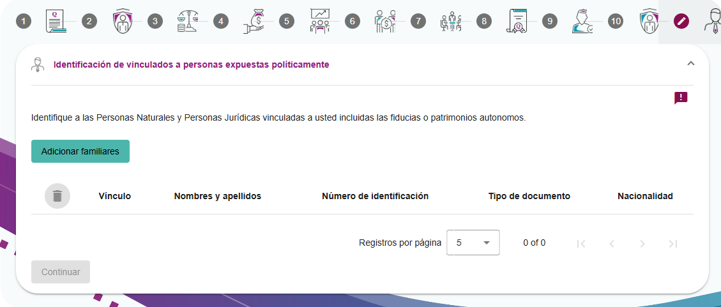Click the panel title Identificación de vinculados
The height and width of the screenshot is (307, 721).
[192, 65]
